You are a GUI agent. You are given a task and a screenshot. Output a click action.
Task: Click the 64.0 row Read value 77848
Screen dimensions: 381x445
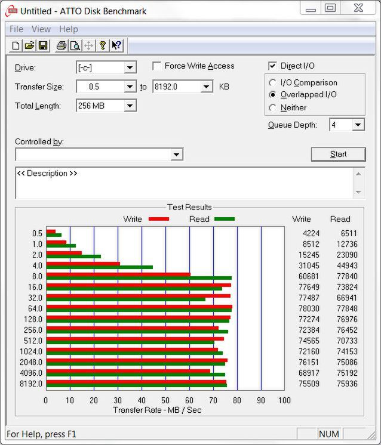(347, 308)
